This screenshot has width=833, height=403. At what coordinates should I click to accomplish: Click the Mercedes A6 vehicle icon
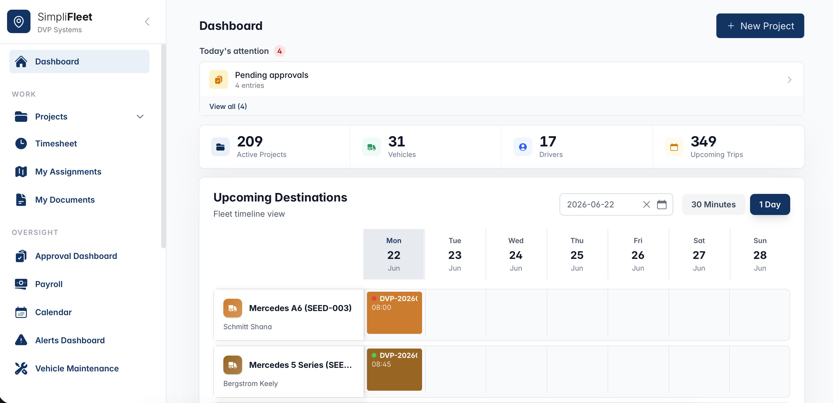click(232, 308)
